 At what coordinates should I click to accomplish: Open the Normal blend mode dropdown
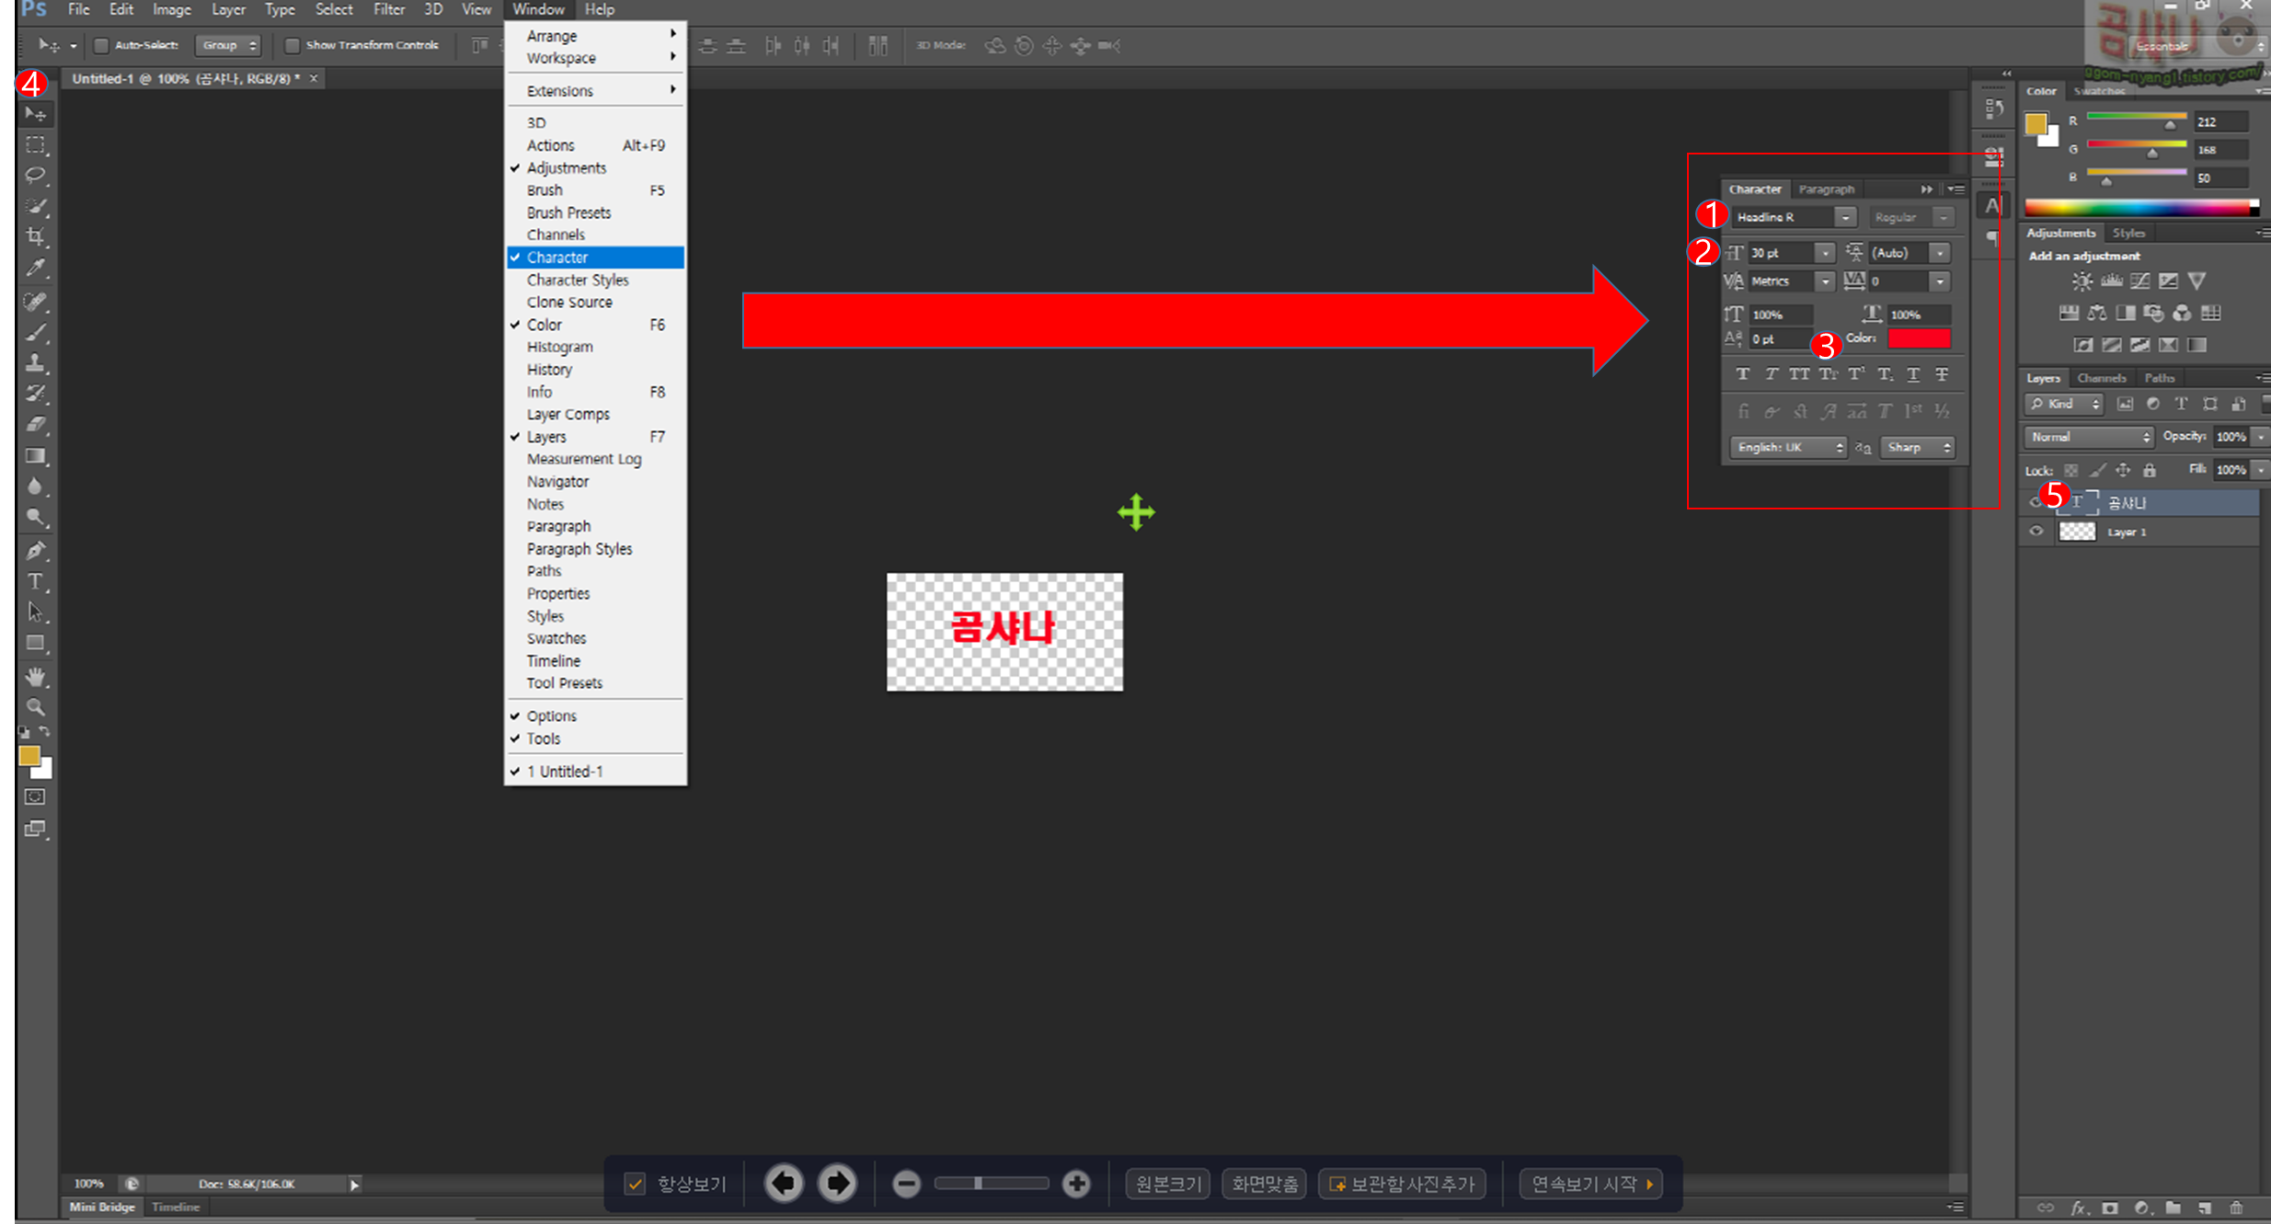(x=2088, y=437)
